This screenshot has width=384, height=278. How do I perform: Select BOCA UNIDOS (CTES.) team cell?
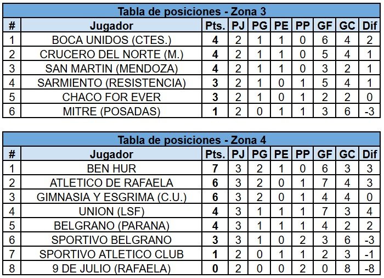(x=112, y=40)
